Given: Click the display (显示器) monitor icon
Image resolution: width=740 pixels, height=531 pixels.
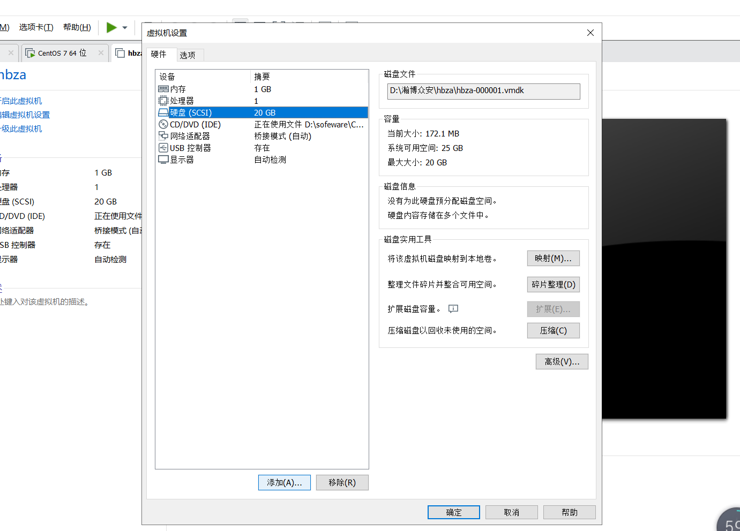Looking at the screenshot, I should point(163,160).
